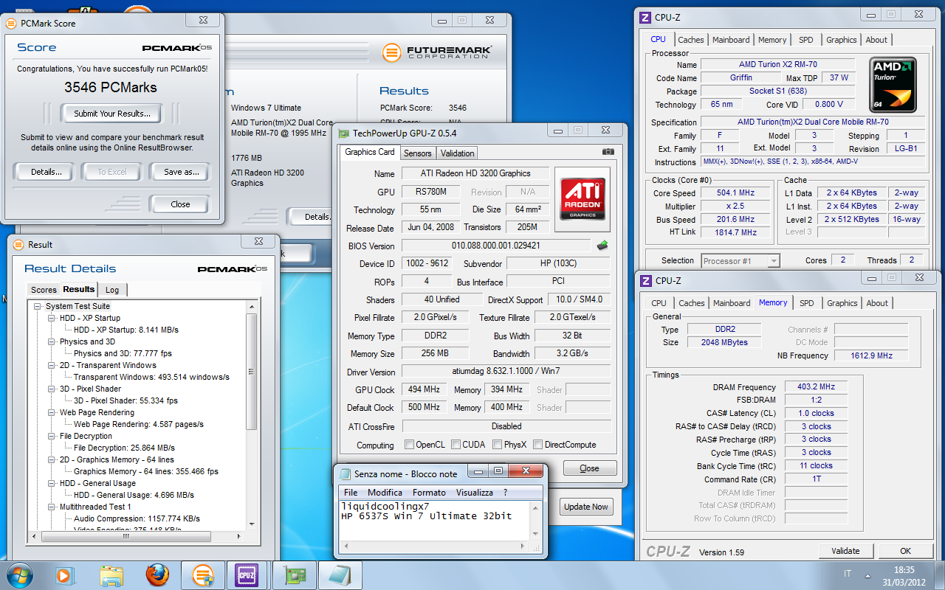Click the BIOS save chip icon in GPU-Z
This screenshot has width=945, height=590.
pos(602,246)
